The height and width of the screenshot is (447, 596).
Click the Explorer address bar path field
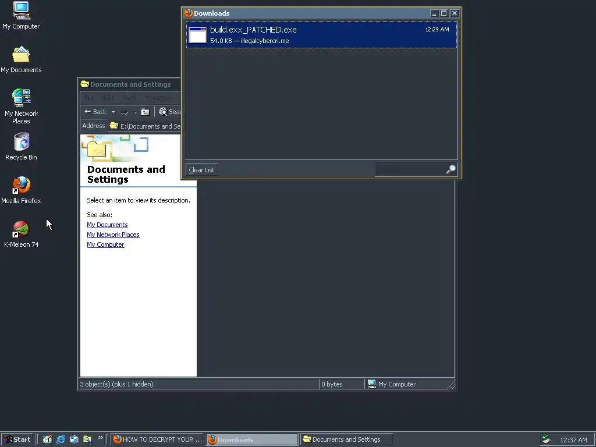click(144, 126)
